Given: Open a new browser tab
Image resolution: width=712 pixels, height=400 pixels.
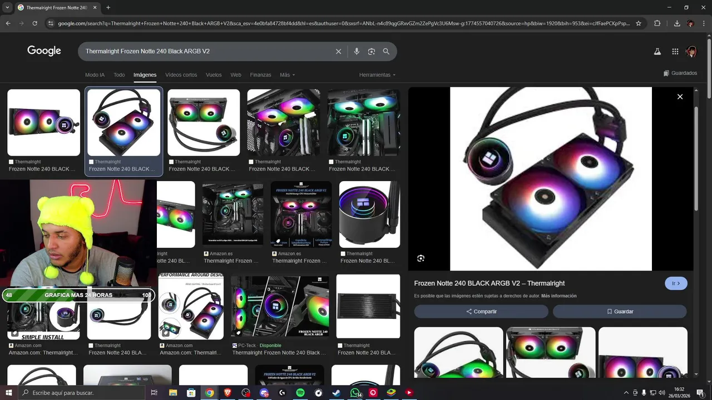Looking at the screenshot, I should (x=108, y=8).
